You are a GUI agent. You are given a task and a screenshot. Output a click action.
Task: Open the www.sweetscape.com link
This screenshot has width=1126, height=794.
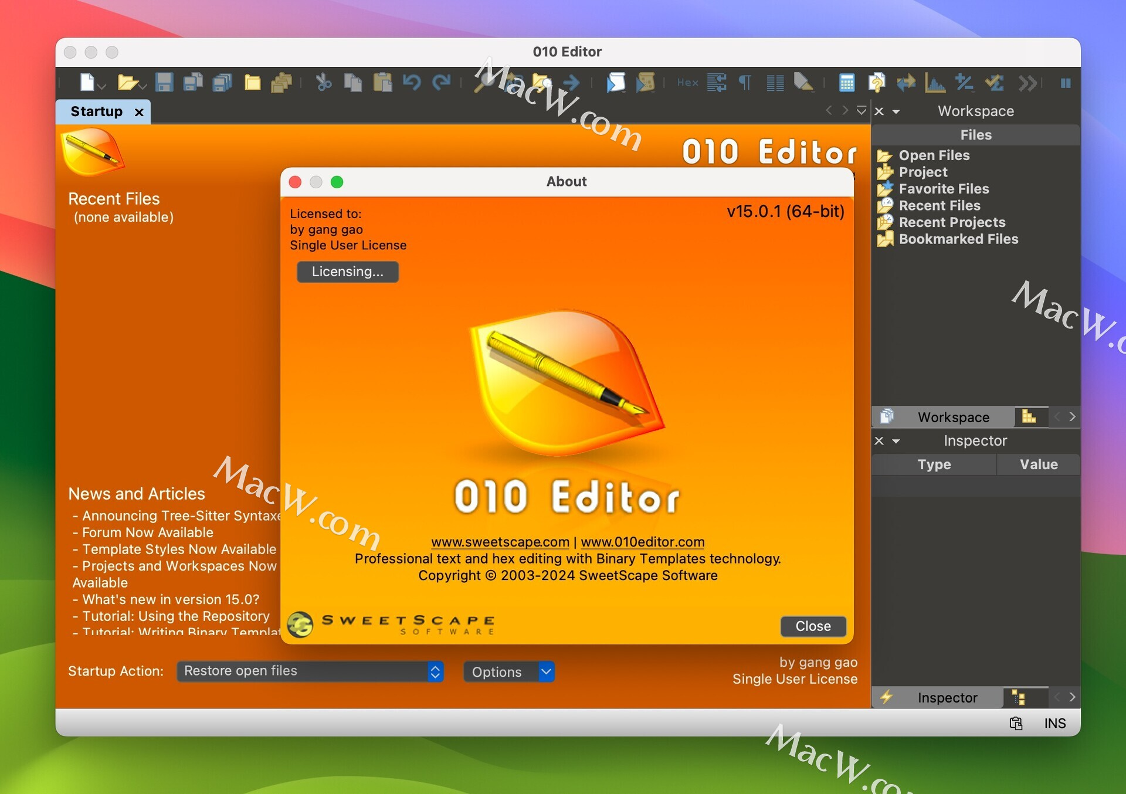coord(500,542)
